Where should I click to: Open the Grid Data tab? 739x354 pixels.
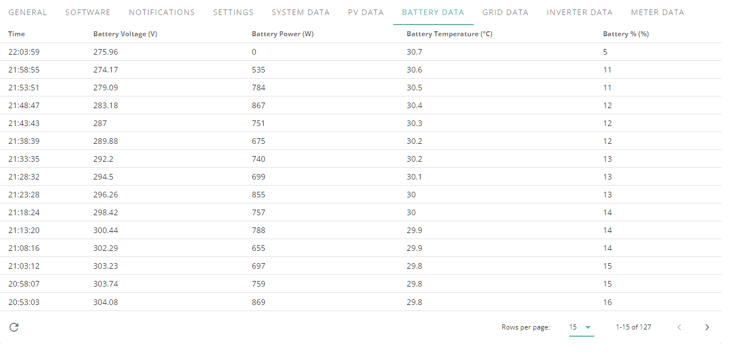tap(506, 12)
